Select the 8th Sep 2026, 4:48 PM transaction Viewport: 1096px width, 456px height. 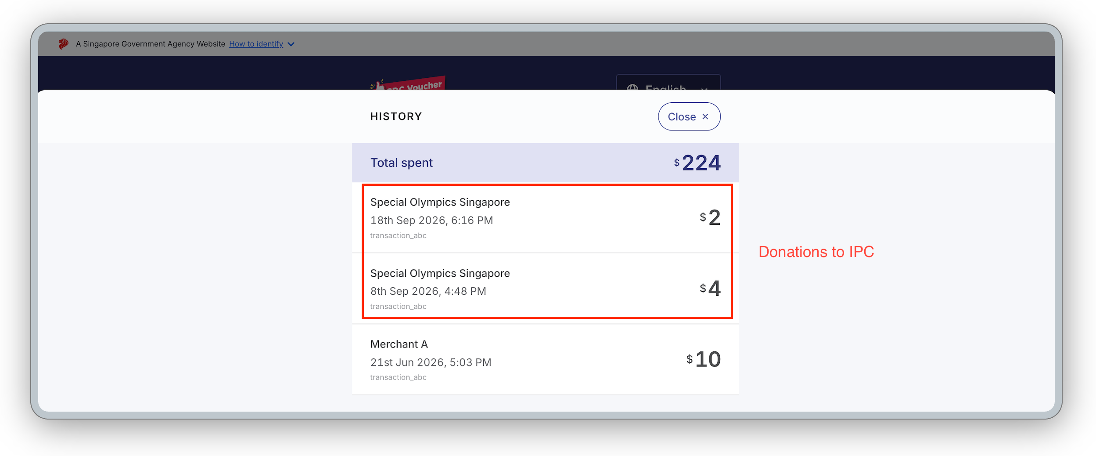click(545, 289)
